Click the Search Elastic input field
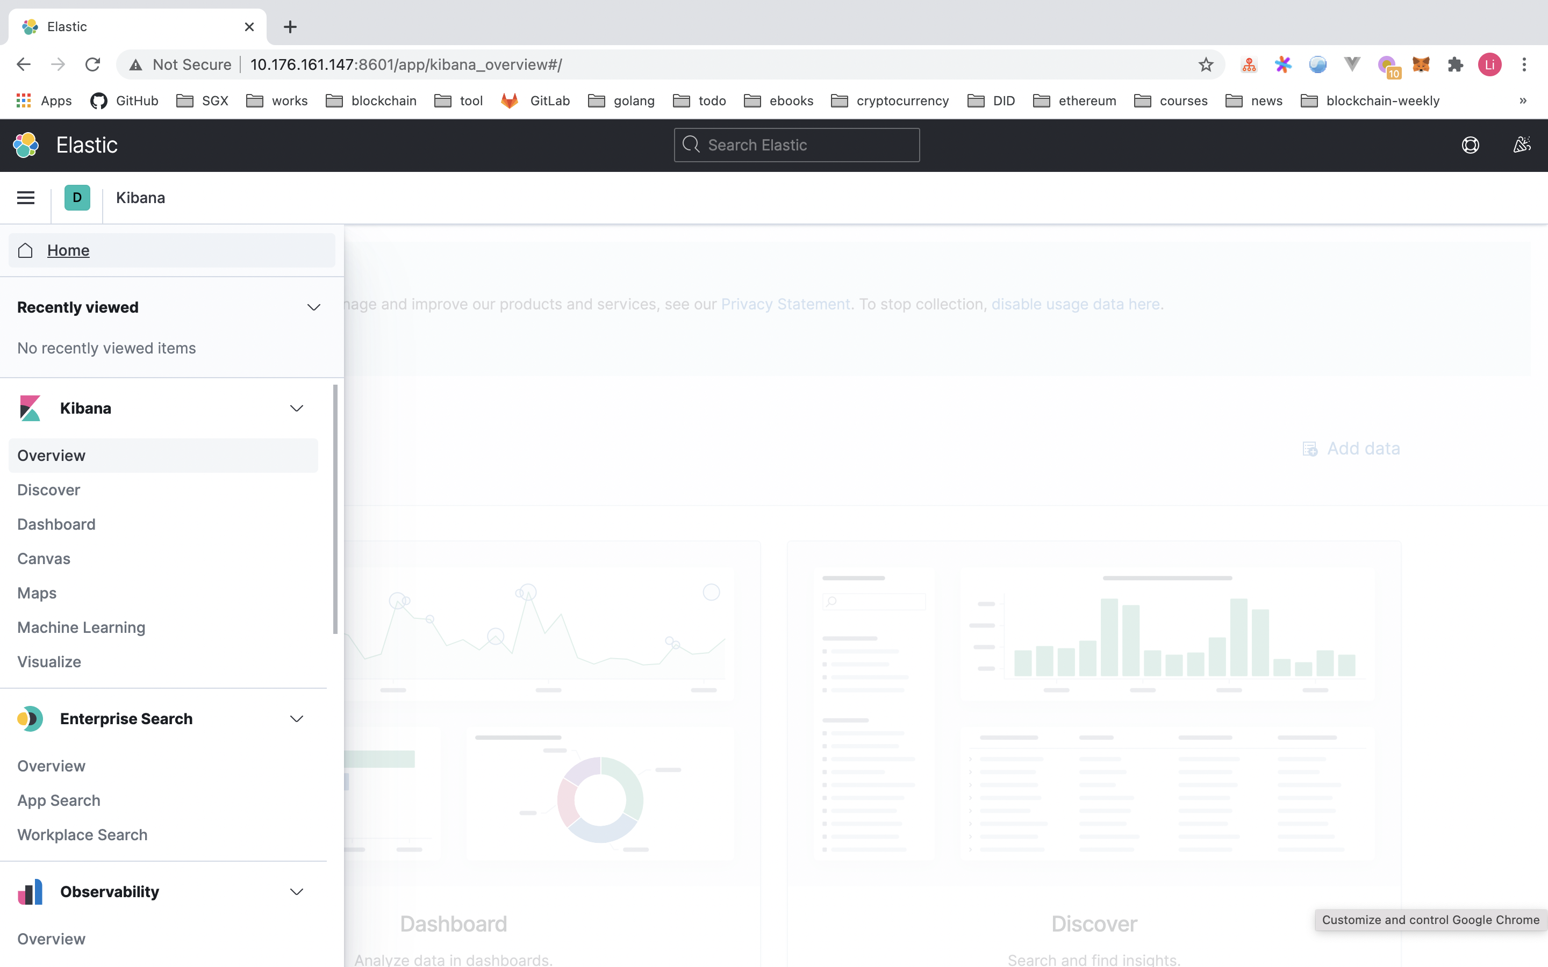Viewport: 1548px width, 967px height. [x=797, y=145]
